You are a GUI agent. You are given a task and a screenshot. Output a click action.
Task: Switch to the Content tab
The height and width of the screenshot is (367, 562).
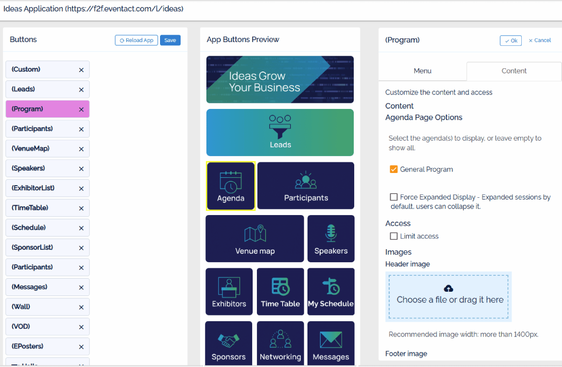[x=514, y=71]
